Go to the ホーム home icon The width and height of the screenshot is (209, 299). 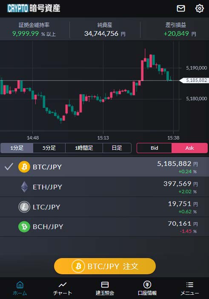click(20, 288)
